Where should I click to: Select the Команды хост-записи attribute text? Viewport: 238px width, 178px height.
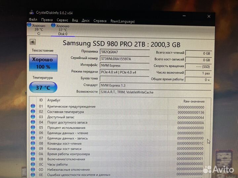click(x=64, y=149)
